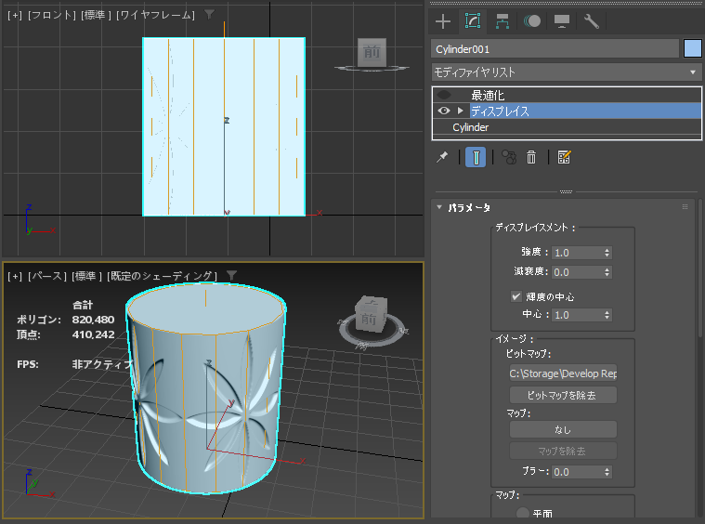This screenshot has width=705, height=524.
Task: Collapse the パラメータ rollout
Action: tap(439, 207)
